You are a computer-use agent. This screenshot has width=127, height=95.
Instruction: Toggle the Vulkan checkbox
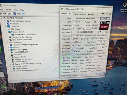coord(72,72)
